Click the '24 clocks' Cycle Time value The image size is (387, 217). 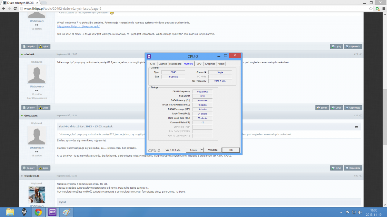coord(202,113)
